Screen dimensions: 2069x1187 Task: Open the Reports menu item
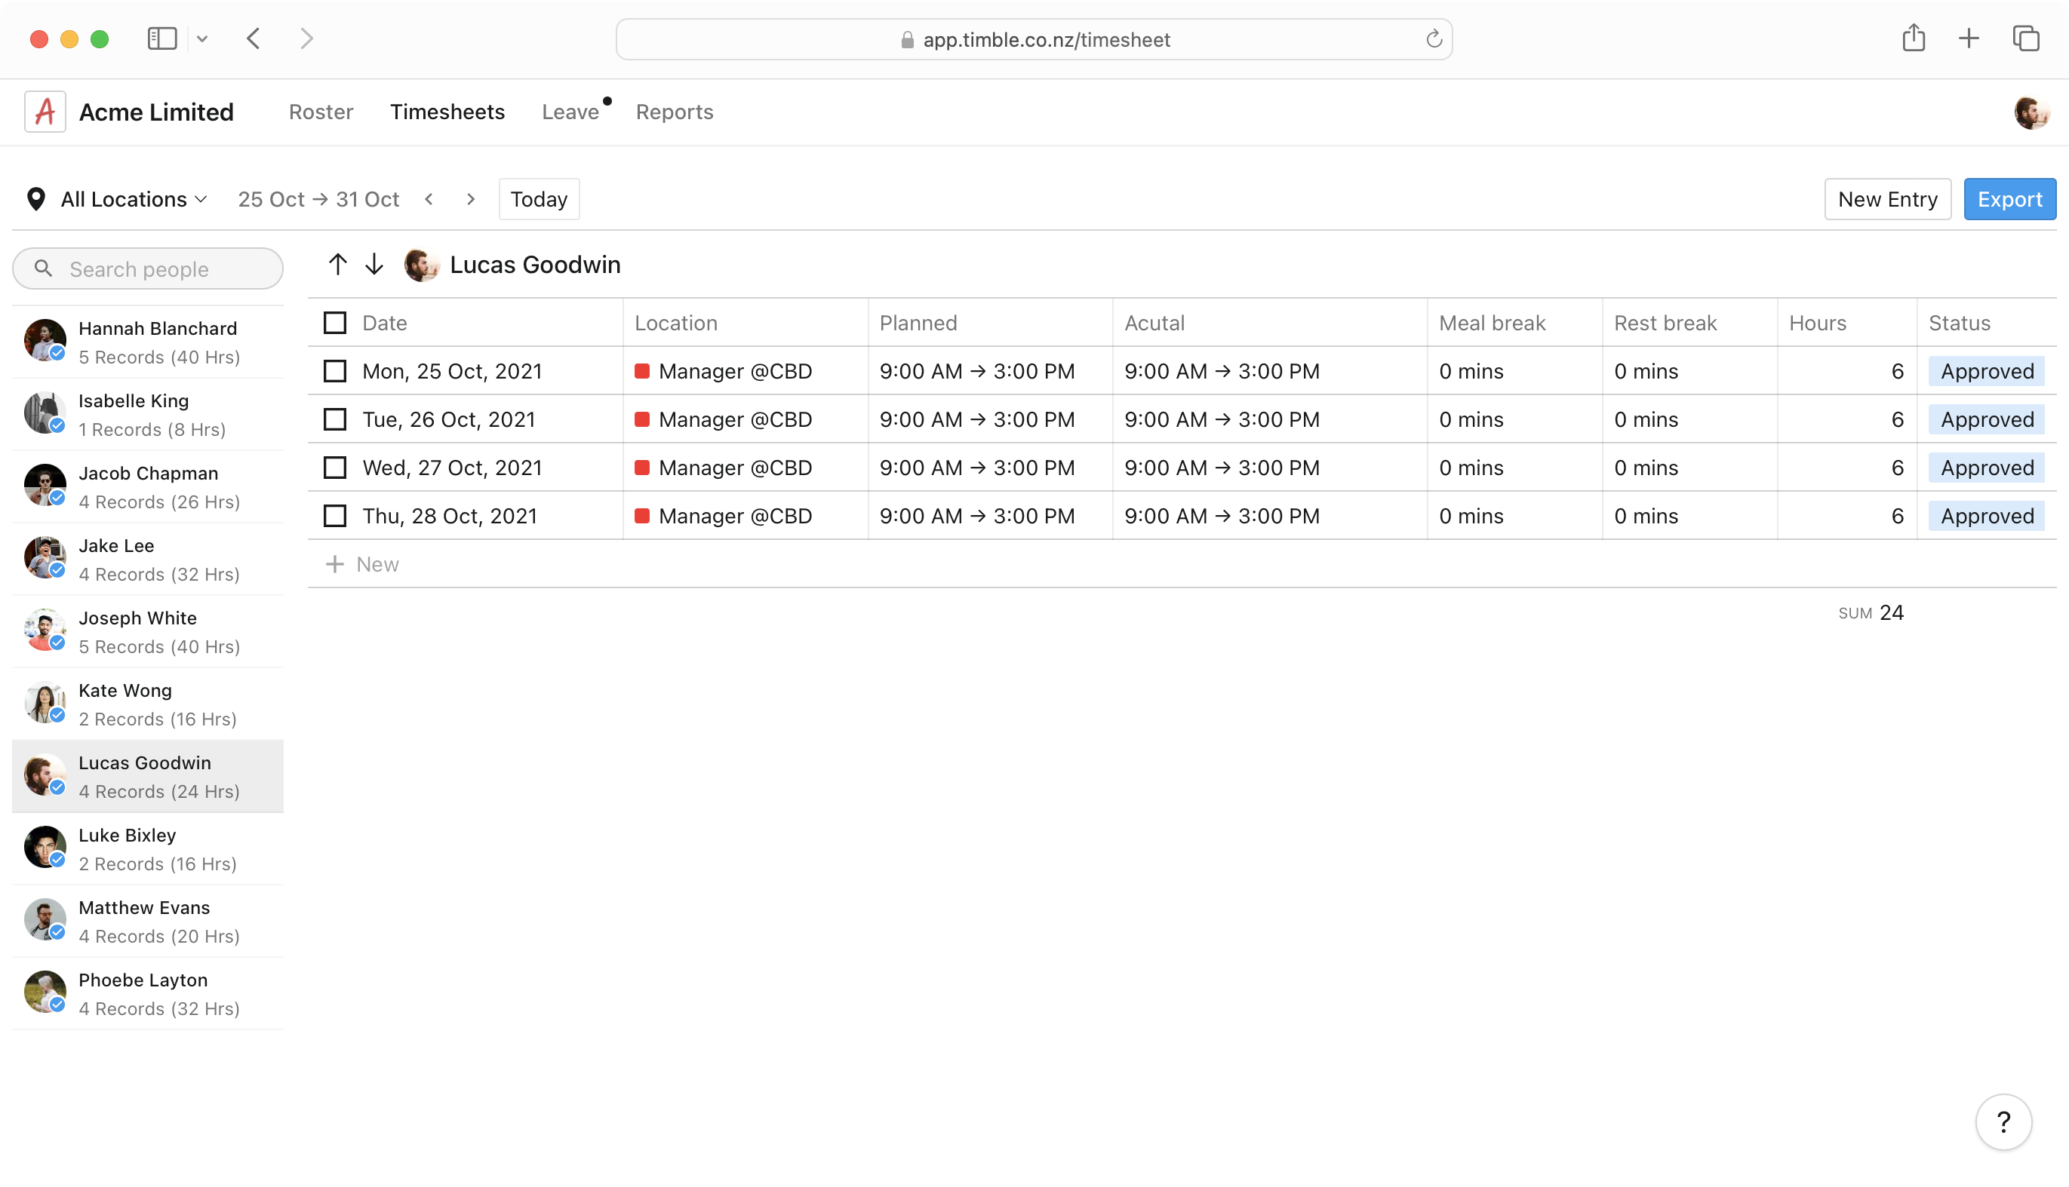pyautogui.click(x=674, y=112)
